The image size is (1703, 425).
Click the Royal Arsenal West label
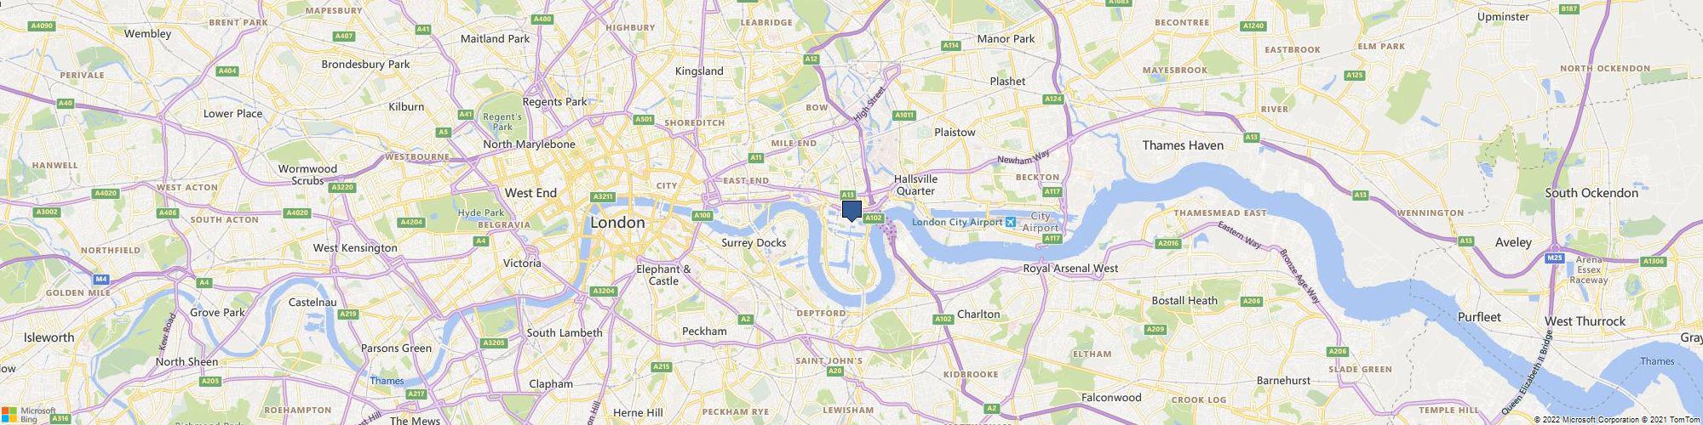tap(1070, 269)
